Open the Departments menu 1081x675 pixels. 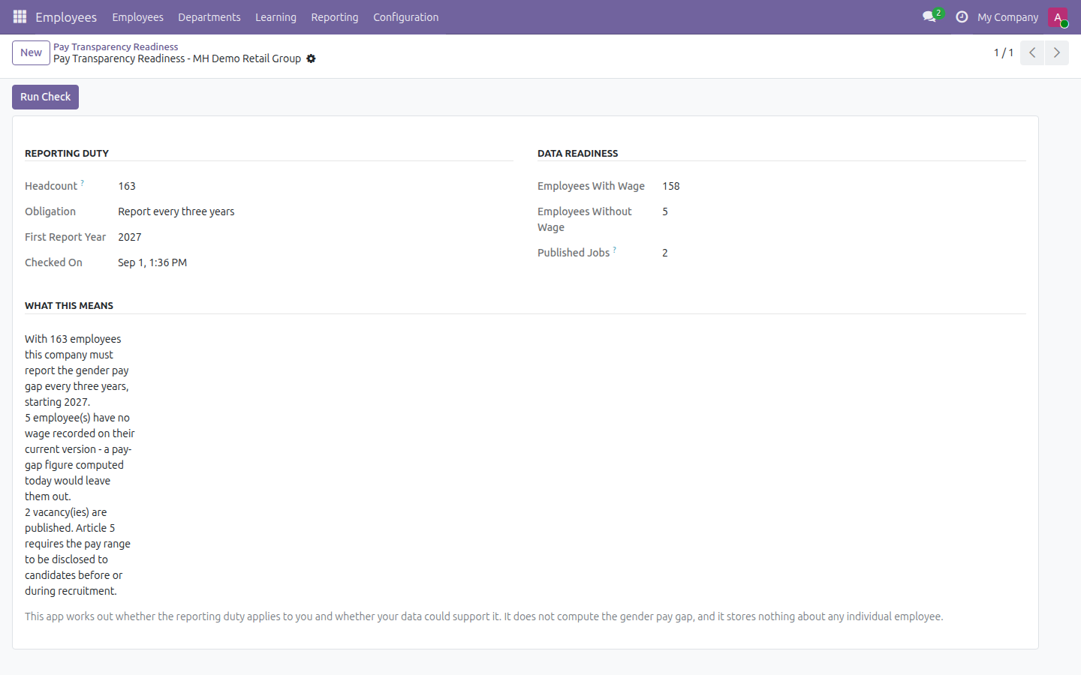pos(209,17)
